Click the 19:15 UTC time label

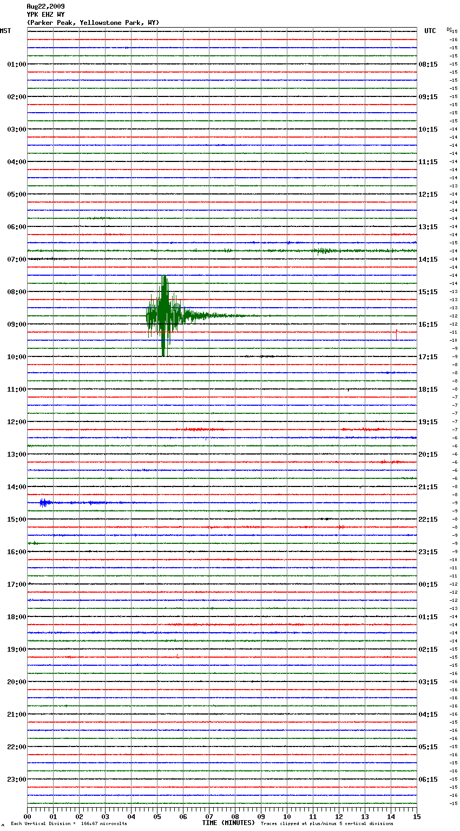point(428,422)
